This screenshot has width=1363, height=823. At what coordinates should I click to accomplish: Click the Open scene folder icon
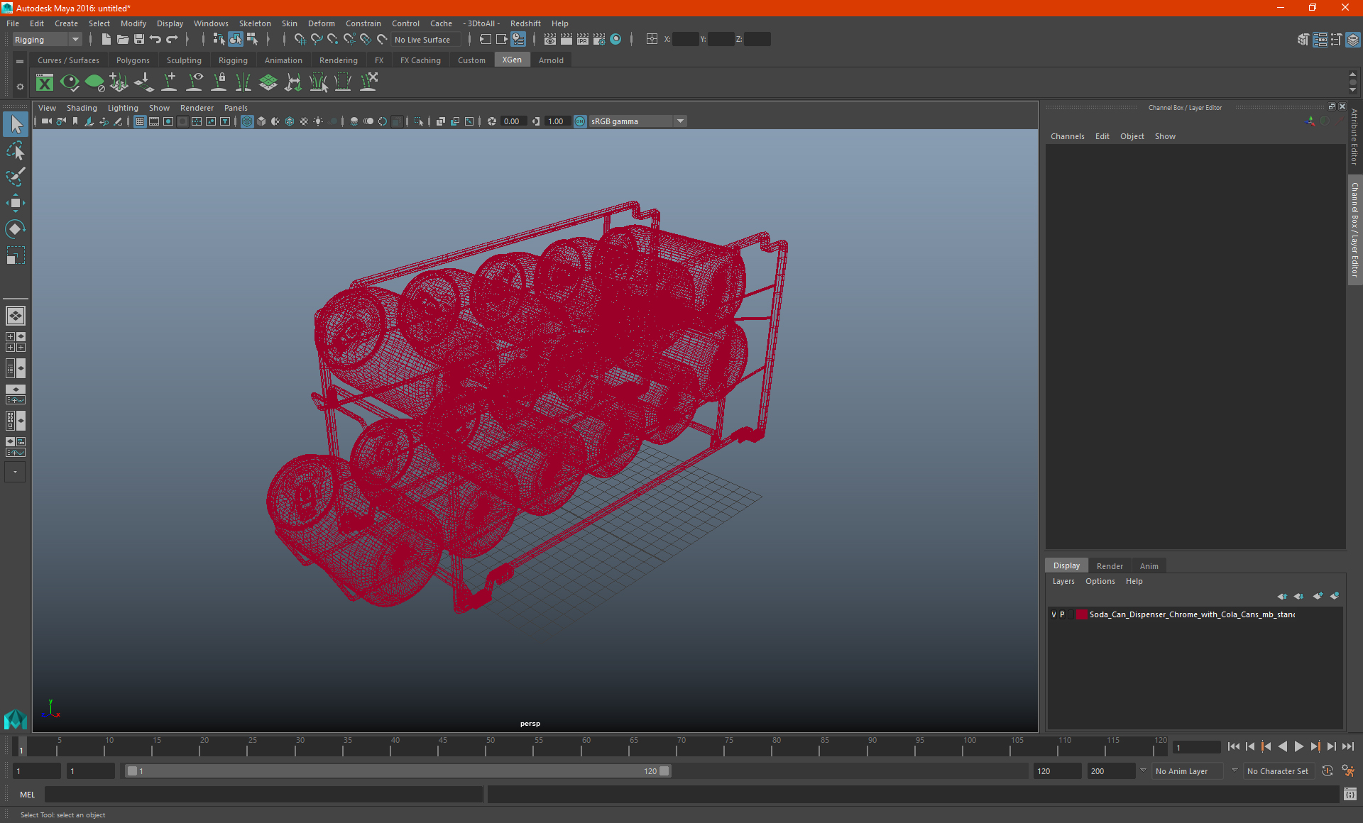(x=123, y=40)
